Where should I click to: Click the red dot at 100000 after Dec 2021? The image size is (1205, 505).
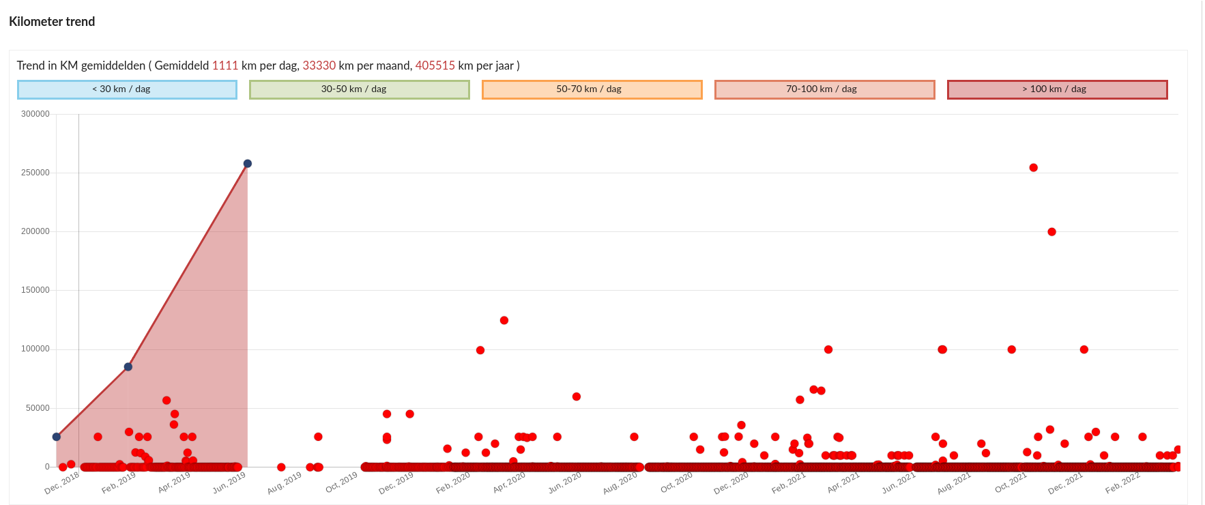point(1084,349)
